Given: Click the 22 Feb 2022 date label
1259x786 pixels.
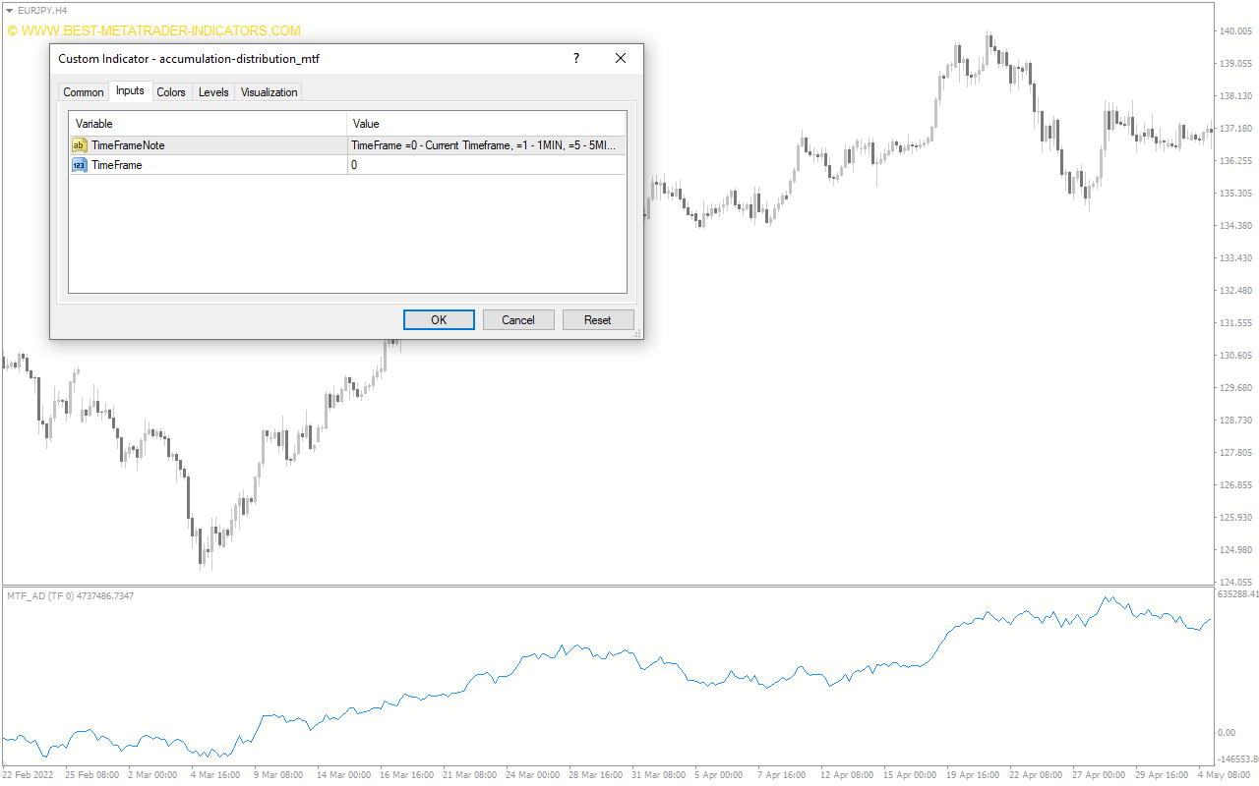Looking at the screenshot, I should [29, 775].
